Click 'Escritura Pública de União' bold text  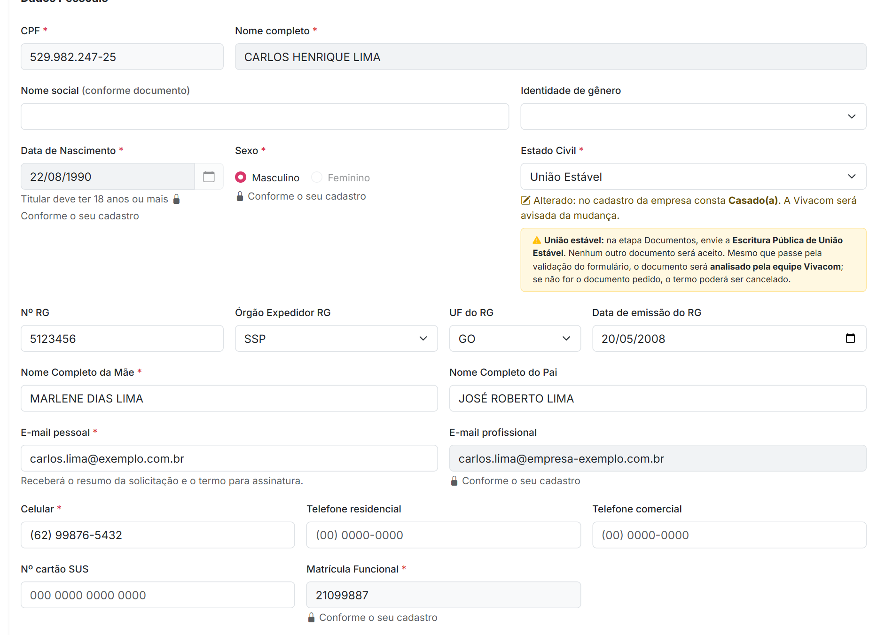point(787,240)
